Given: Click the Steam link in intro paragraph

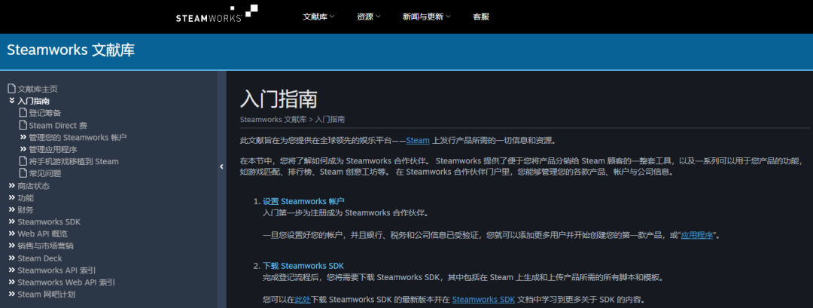Looking at the screenshot, I should tap(418, 141).
